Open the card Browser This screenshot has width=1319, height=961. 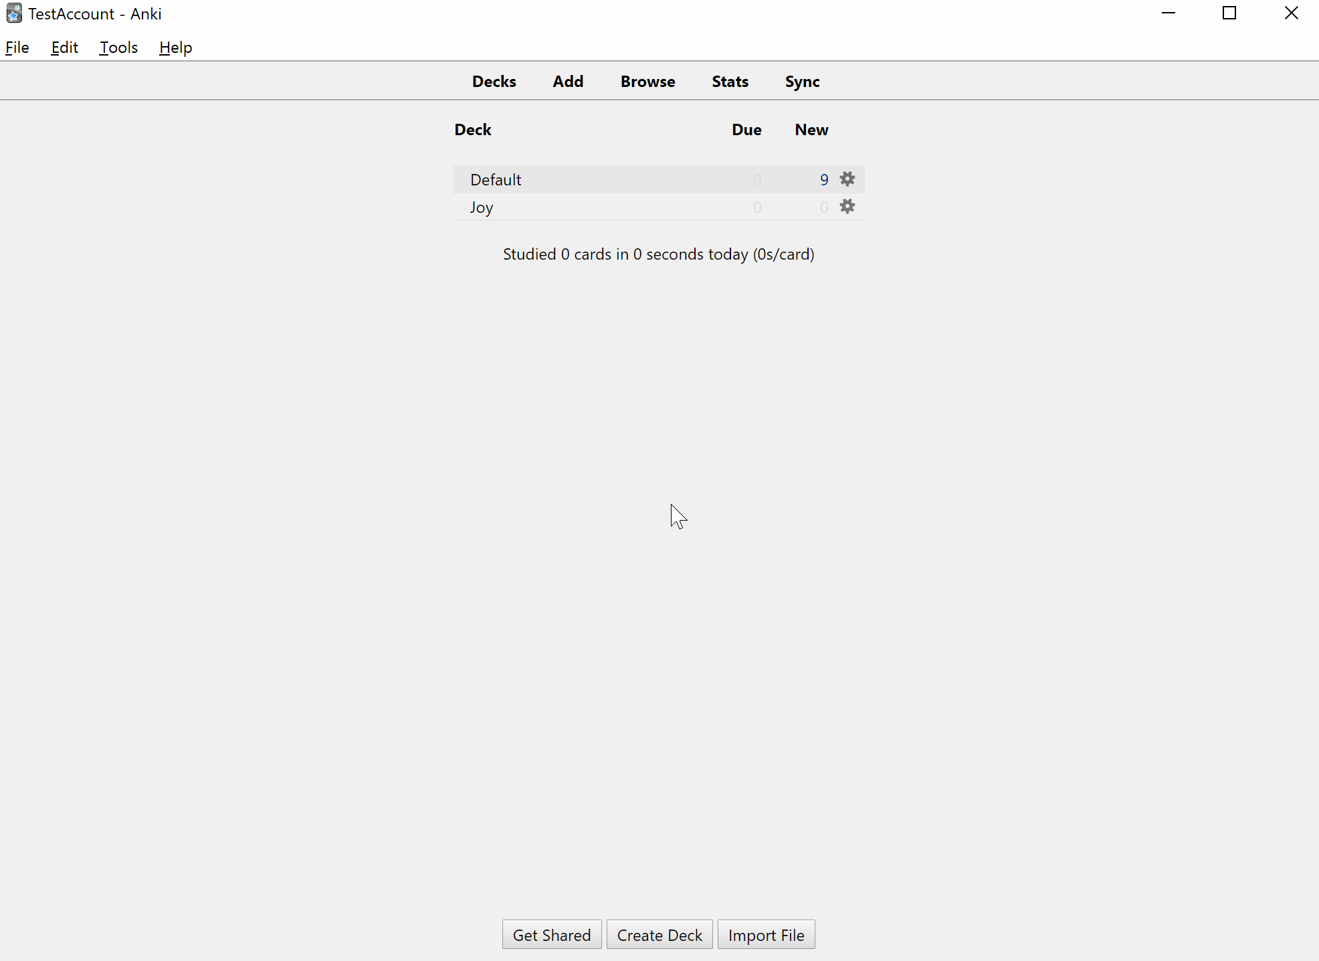pos(647,81)
